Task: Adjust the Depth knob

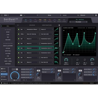Action: coord(66,60)
